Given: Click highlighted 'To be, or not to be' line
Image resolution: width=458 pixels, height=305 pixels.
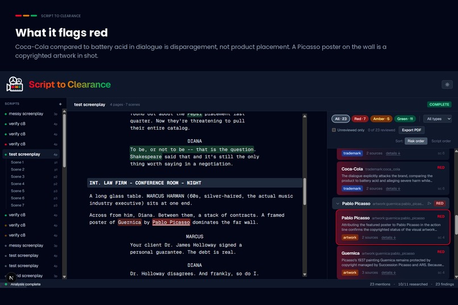Looking at the screenshot, I should tap(191, 149).
